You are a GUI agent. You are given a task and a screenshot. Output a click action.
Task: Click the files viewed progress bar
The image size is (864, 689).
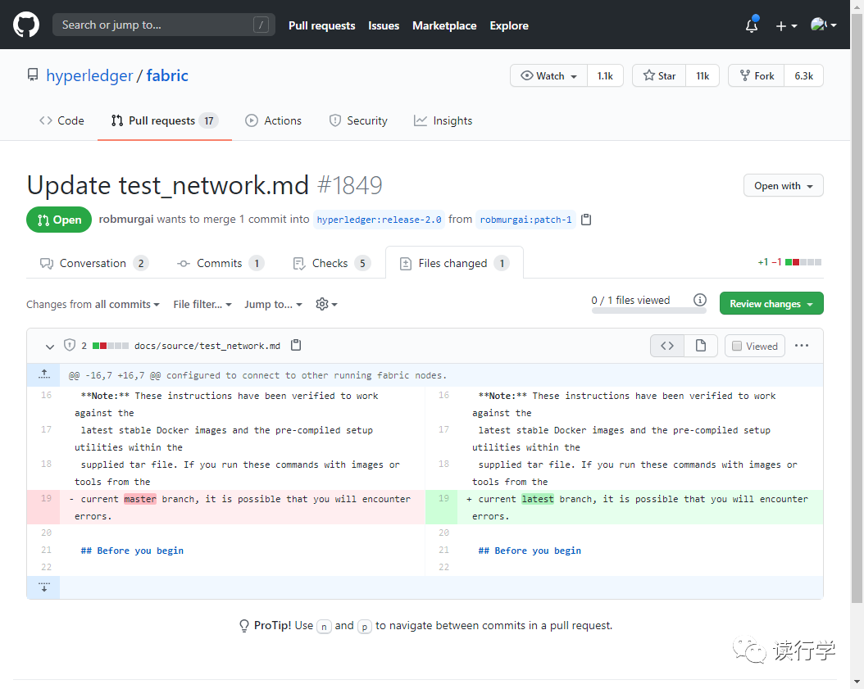(648, 311)
